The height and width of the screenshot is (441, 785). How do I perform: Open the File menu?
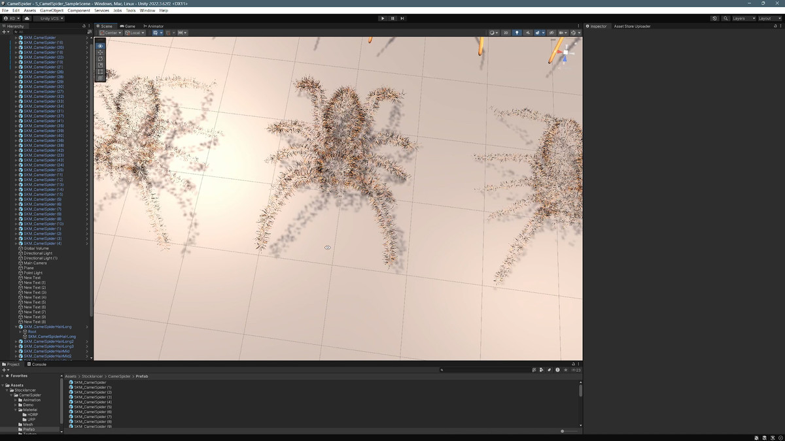point(5,10)
